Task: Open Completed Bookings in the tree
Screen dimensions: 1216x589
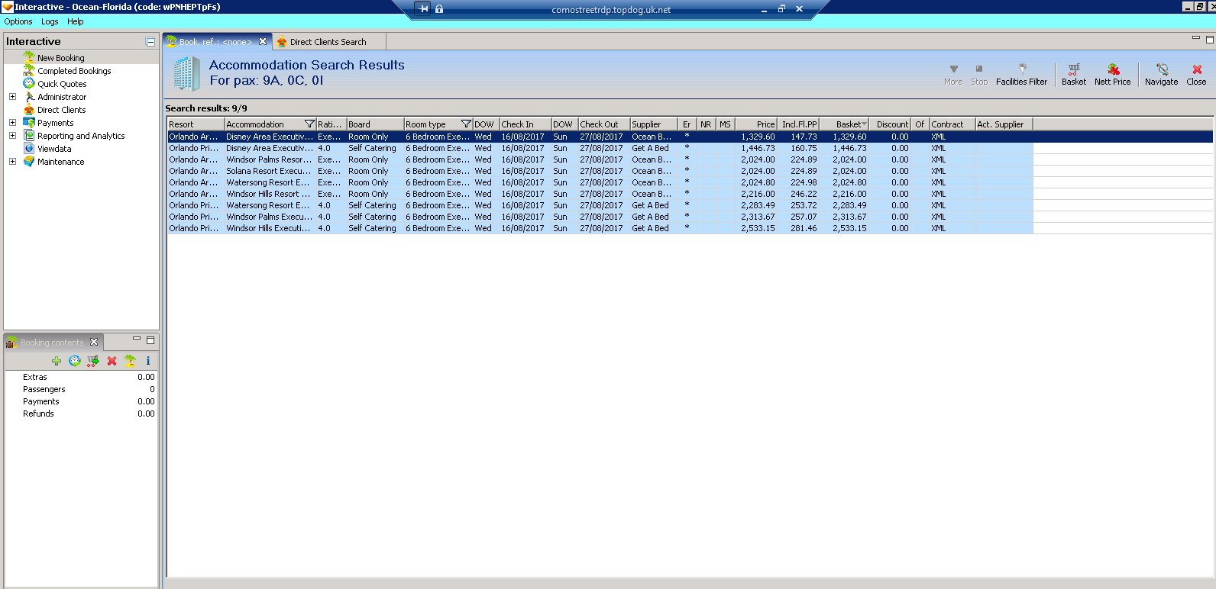Action: [74, 71]
